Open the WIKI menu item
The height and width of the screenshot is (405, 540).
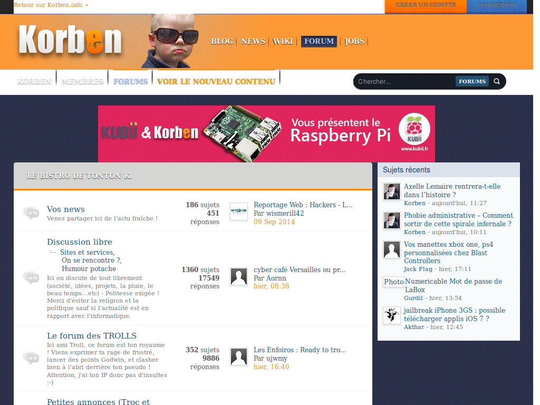point(283,41)
